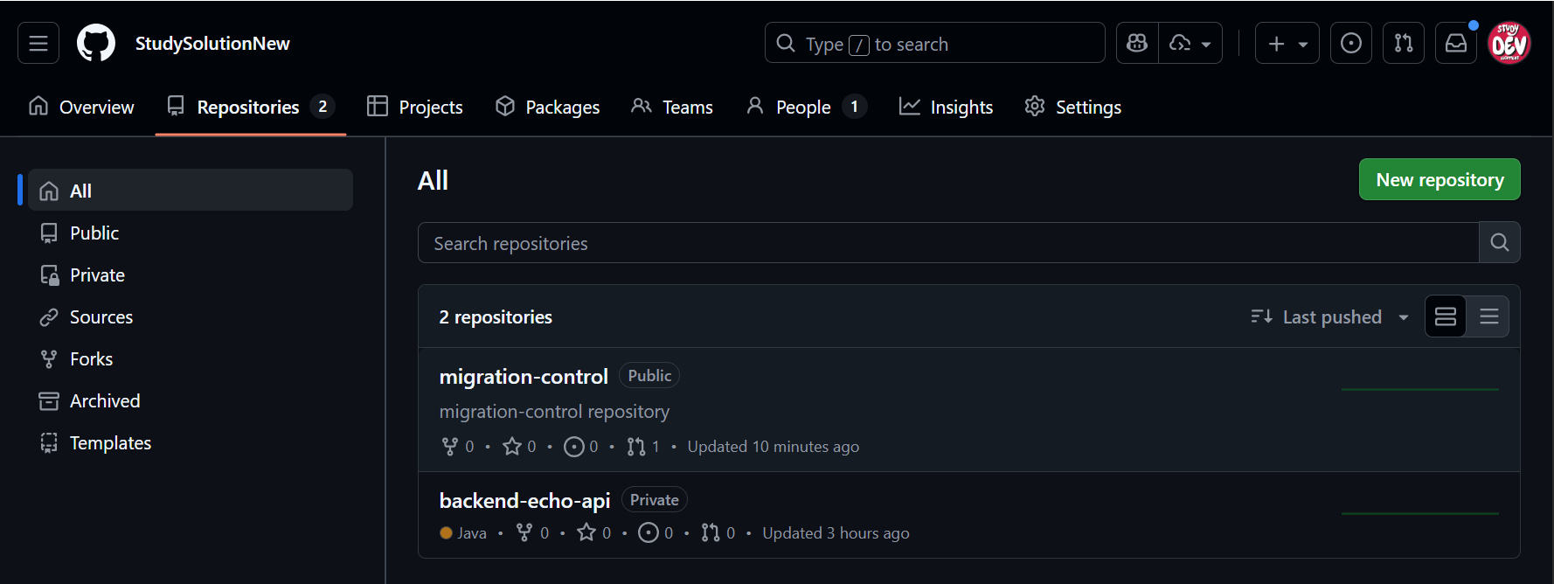
Task: Open the migration-control repository link
Action: [x=523, y=377]
